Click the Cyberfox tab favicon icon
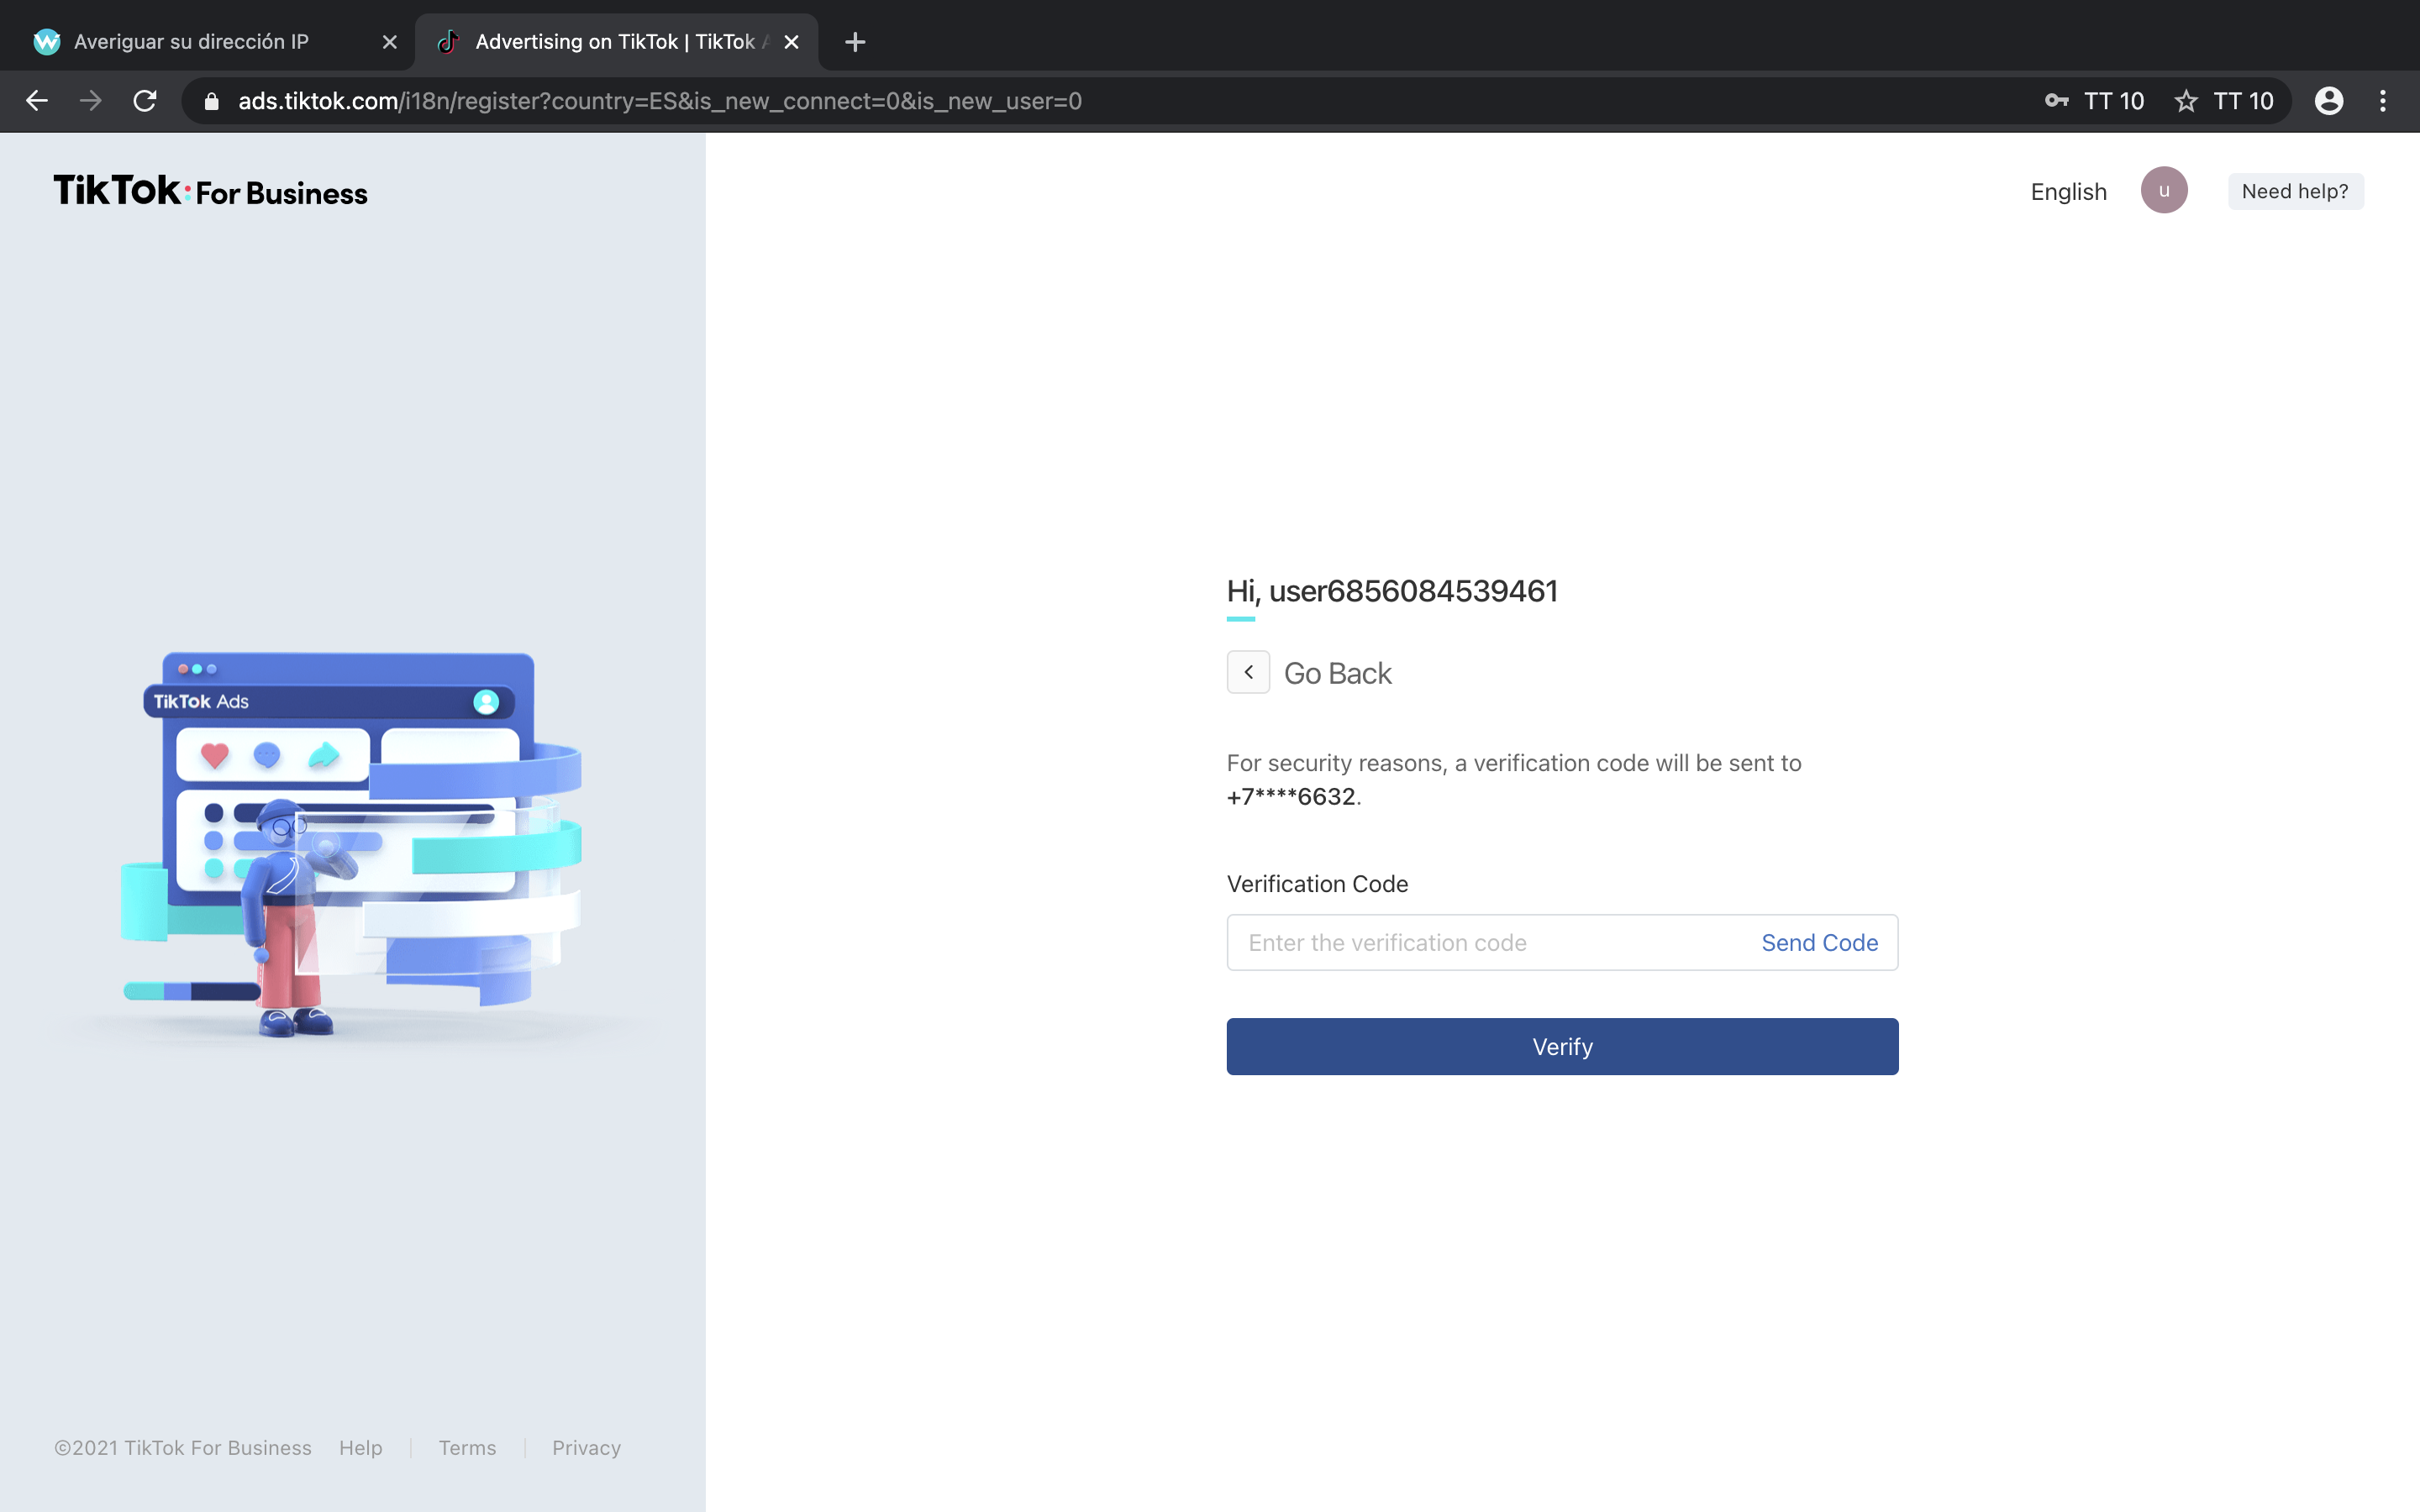Viewport: 2420px width, 1512px height. pos(47,42)
